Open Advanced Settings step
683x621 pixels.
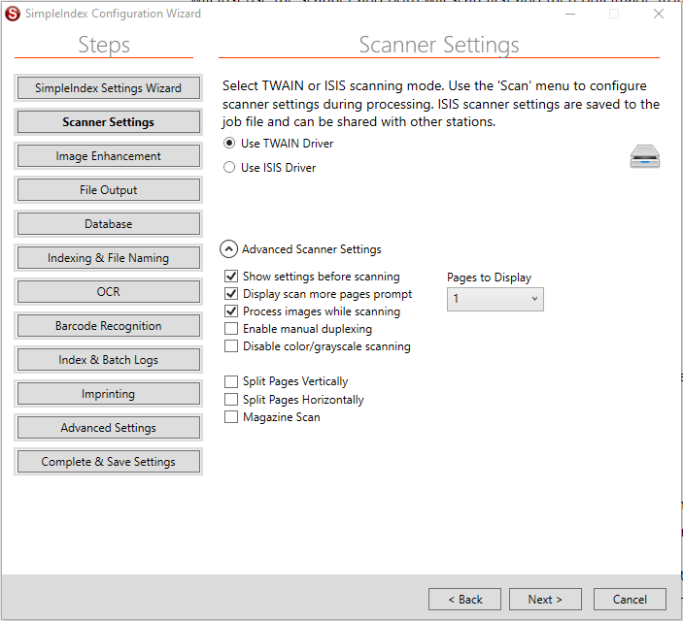pyautogui.click(x=109, y=427)
